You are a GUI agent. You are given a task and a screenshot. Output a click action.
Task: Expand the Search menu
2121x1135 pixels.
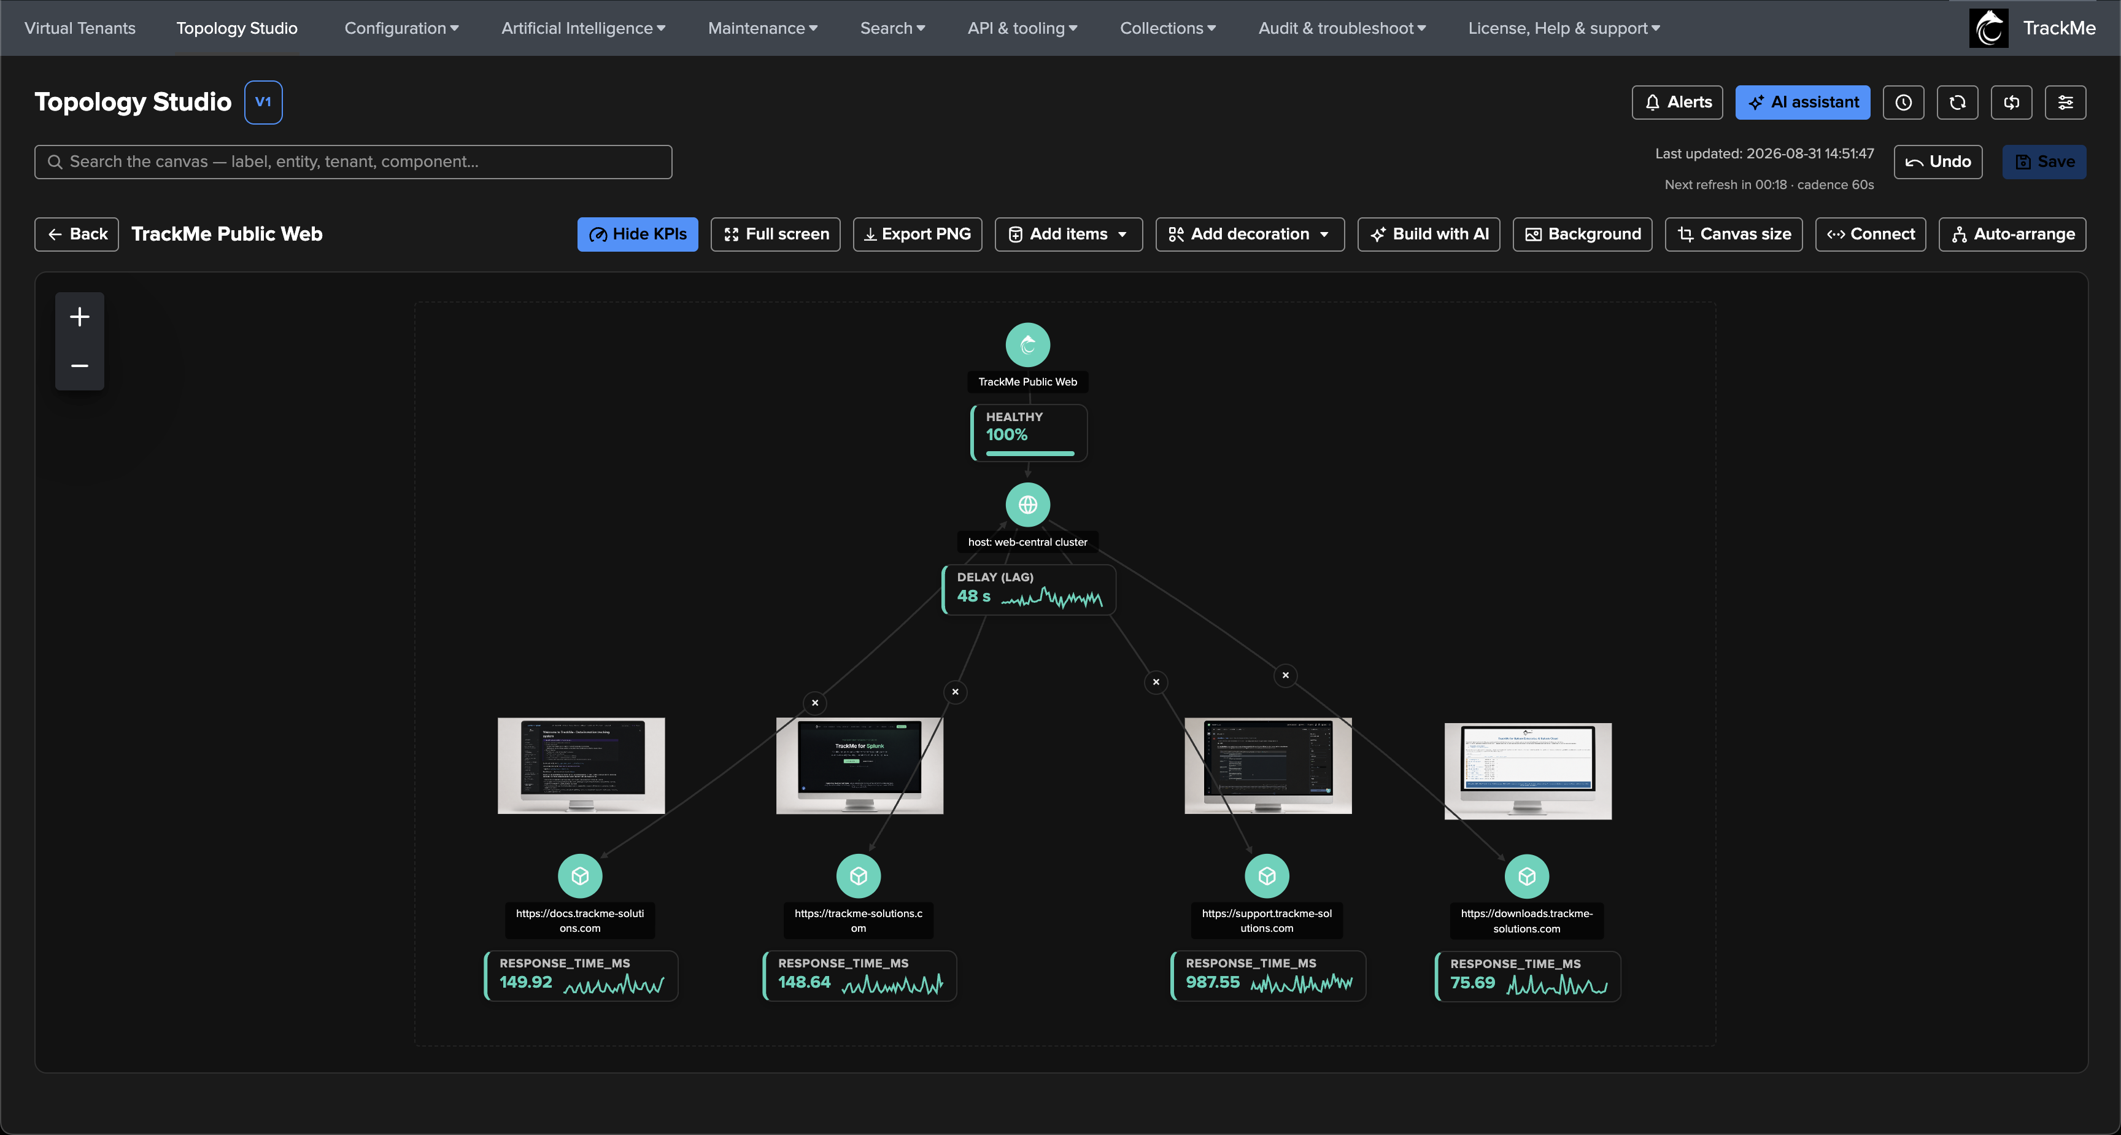tap(892, 28)
